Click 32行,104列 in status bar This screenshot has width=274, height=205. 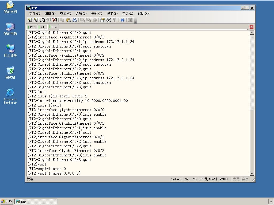point(209,179)
